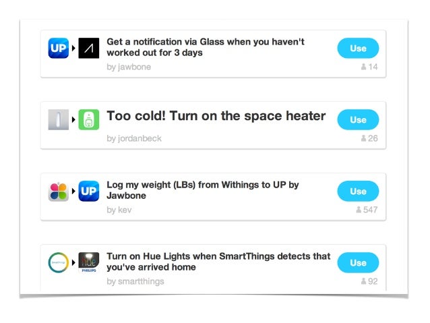Open author jordanbeck's profile link
430x323 pixels.
pos(134,138)
